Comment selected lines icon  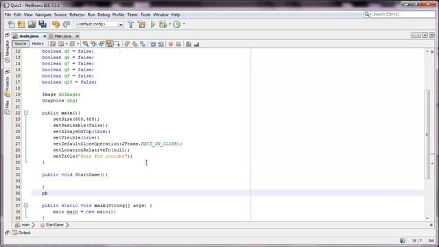[189, 44]
